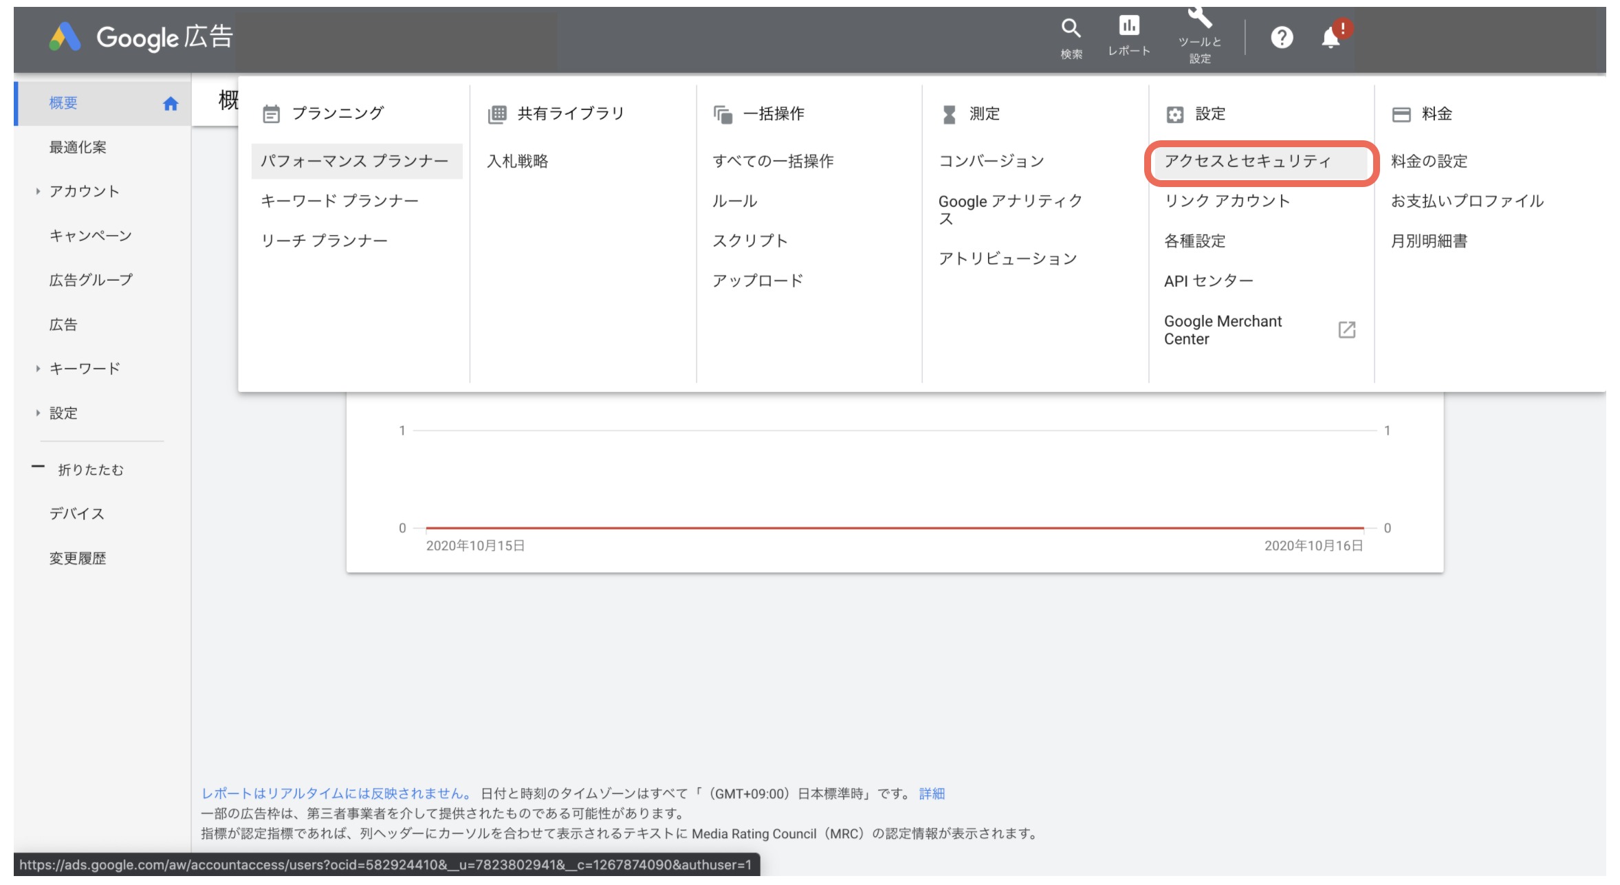The width and height of the screenshot is (1620, 885).
Task: Open the help question mark icon
Action: coord(1282,37)
